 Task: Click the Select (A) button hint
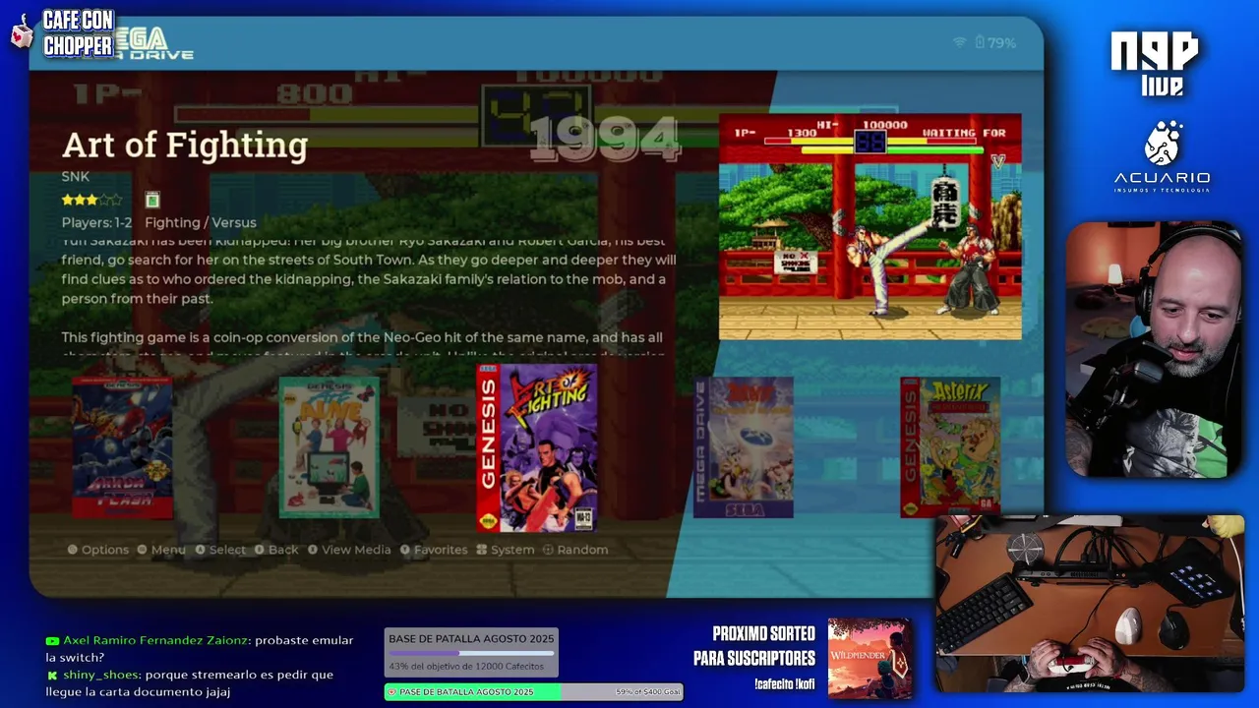point(220,550)
